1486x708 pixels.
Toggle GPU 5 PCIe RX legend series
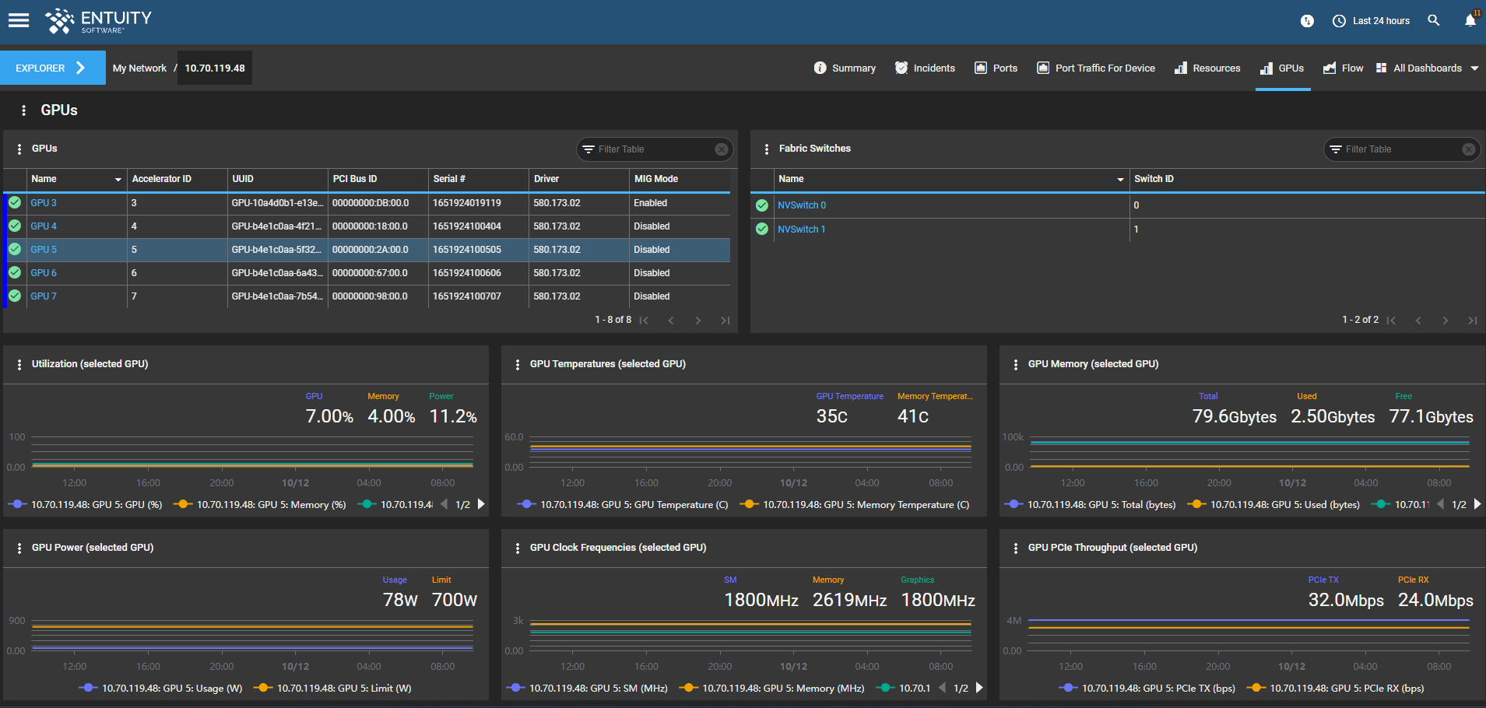(1336, 689)
